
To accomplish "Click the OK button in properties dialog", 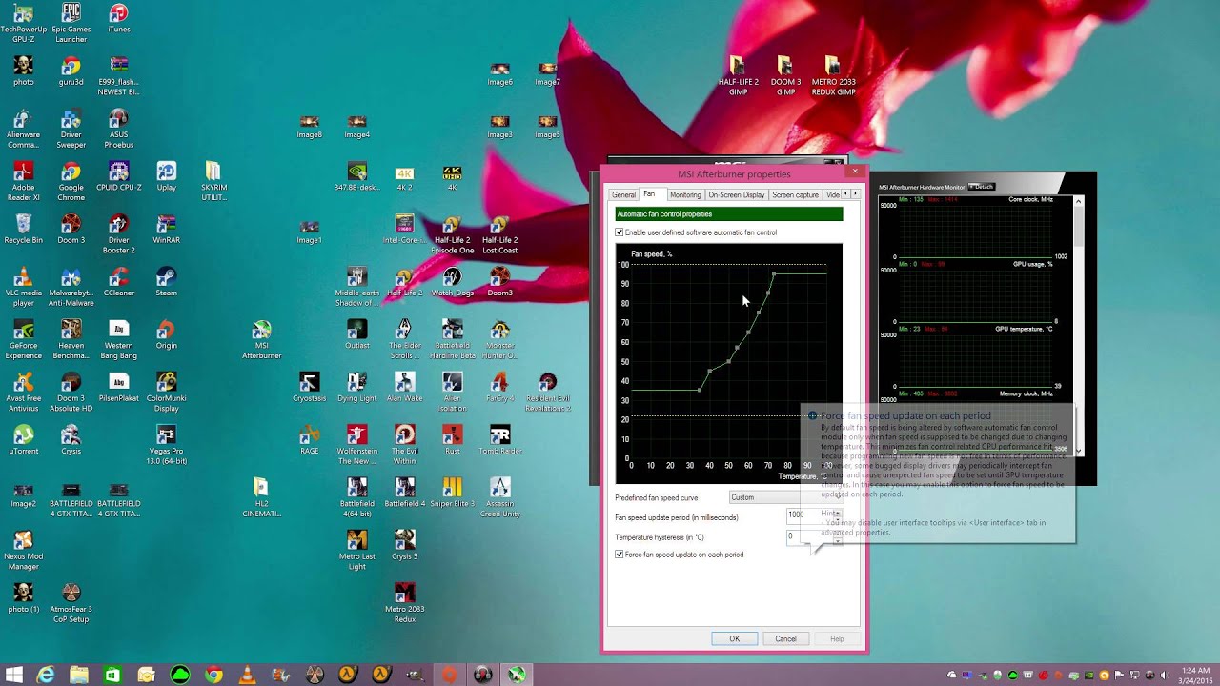I will click(734, 638).
